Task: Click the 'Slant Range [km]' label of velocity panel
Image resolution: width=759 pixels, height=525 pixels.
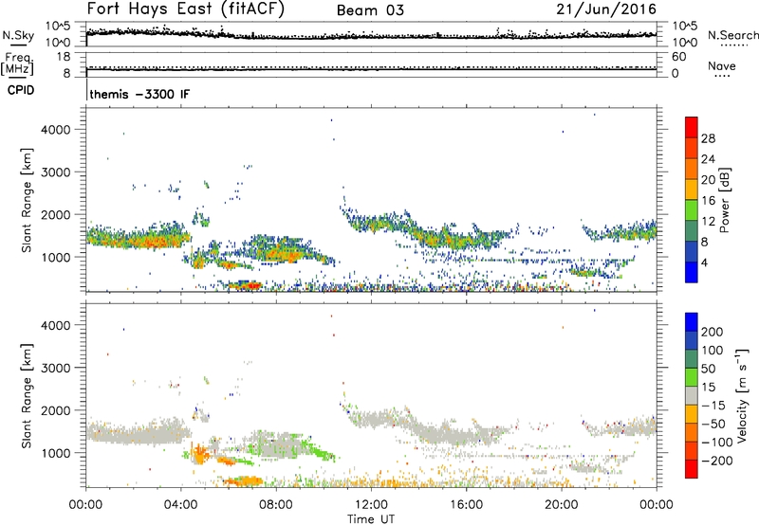Action: point(27,395)
